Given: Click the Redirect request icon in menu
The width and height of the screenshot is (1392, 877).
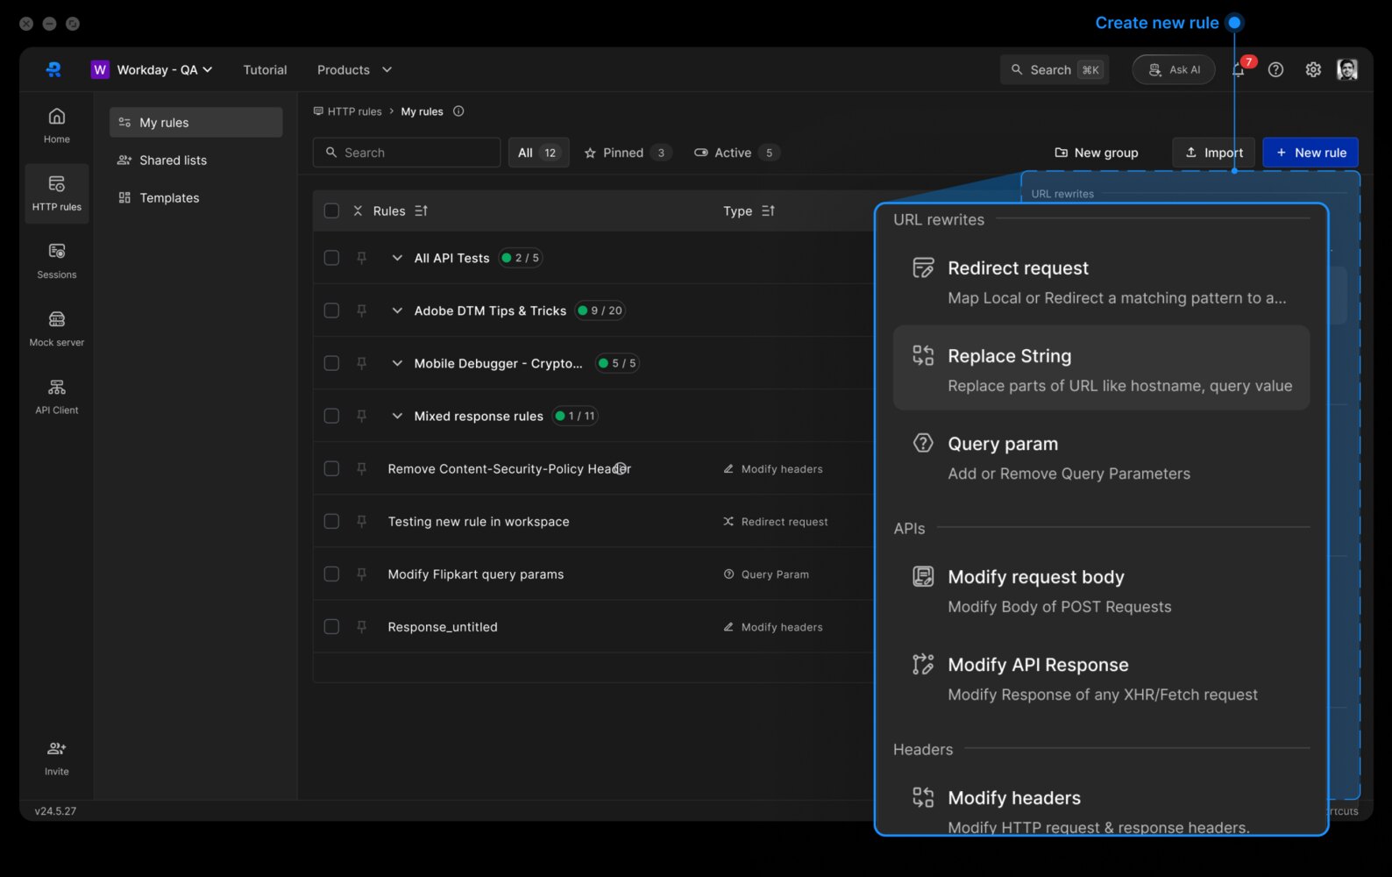Looking at the screenshot, I should click(923, 267).
